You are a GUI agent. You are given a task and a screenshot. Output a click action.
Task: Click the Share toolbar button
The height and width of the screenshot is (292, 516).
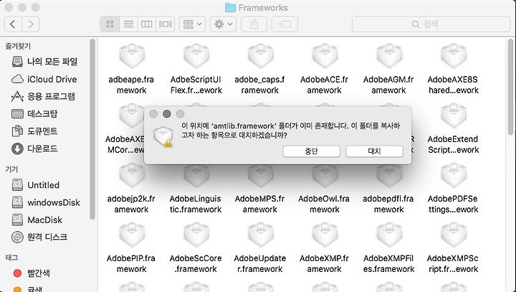pyautogui.click(x=254, y=24)
